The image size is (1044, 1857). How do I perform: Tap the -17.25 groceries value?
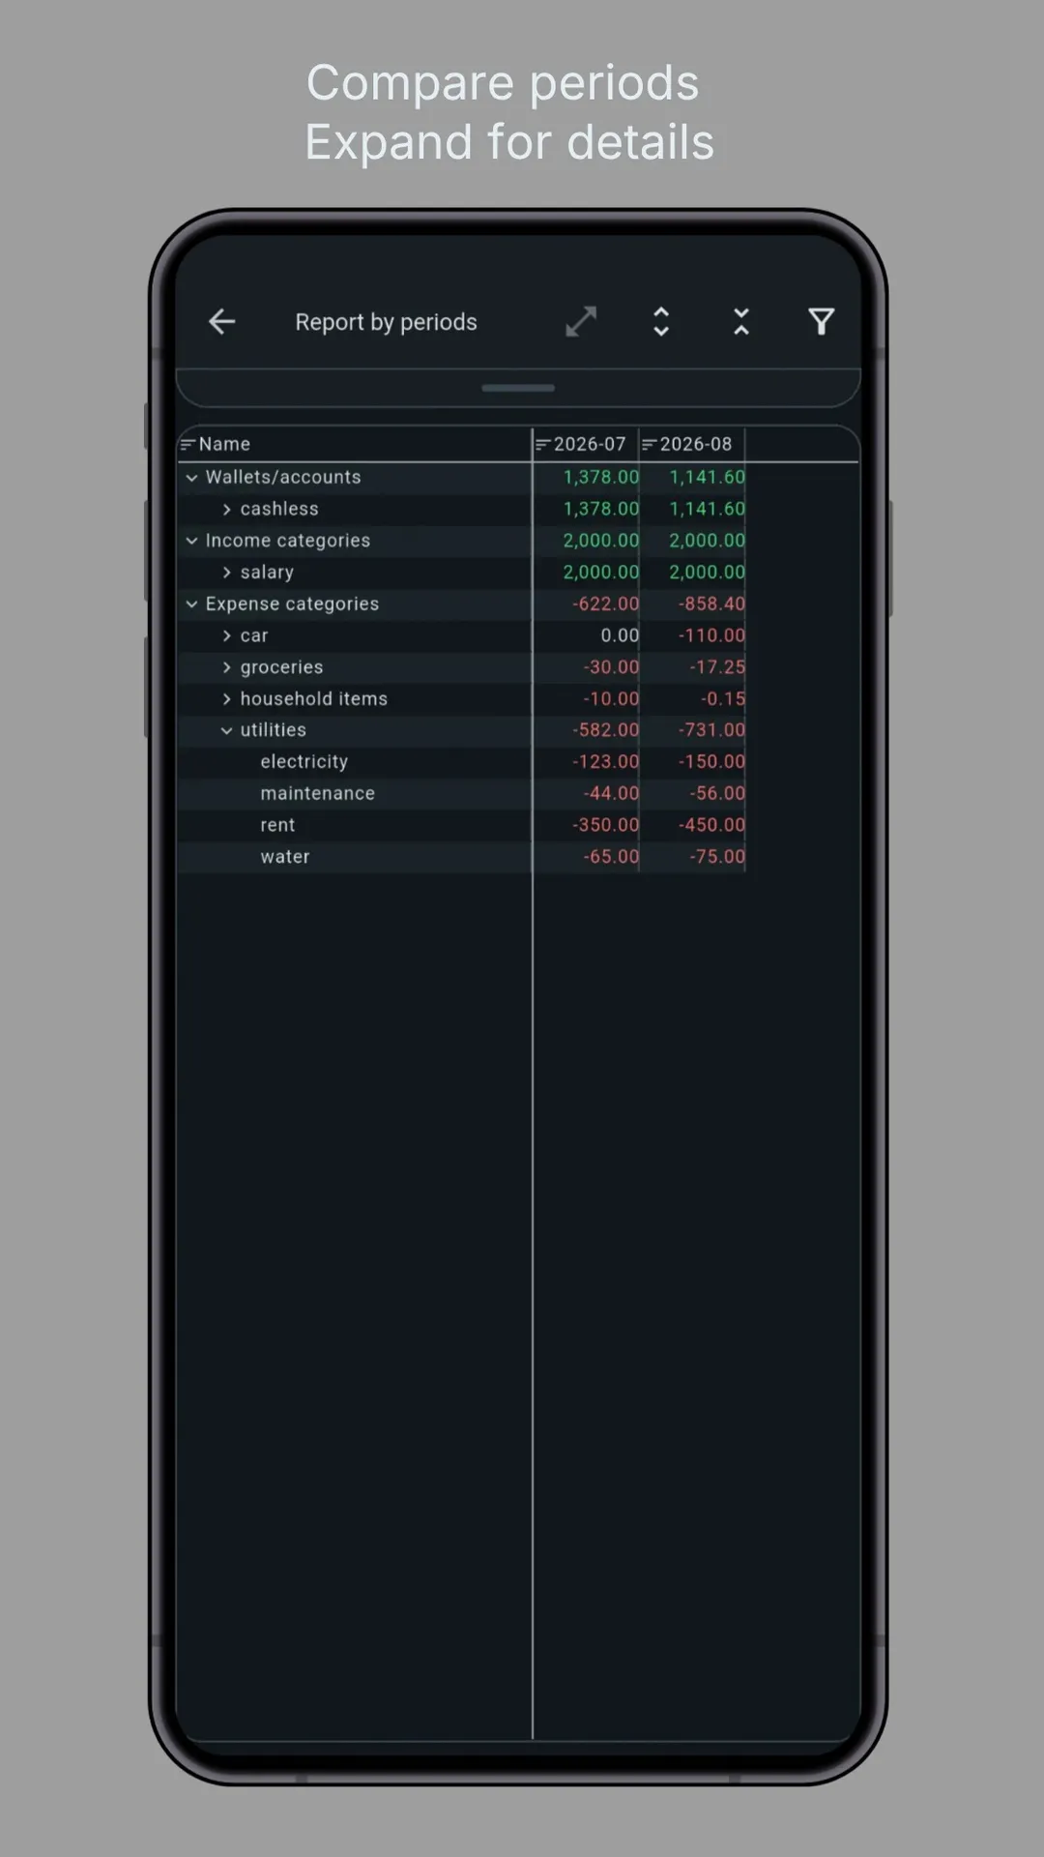[717, 667]
